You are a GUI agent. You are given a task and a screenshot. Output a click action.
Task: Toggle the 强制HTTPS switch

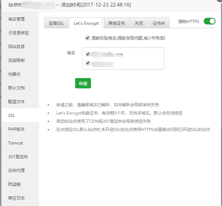click(209, 21)
